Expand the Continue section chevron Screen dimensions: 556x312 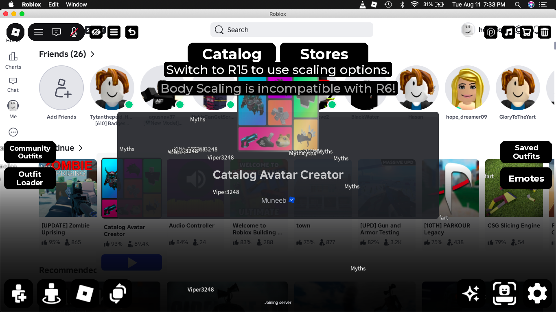pyautogui.click(x=81, y=148)
